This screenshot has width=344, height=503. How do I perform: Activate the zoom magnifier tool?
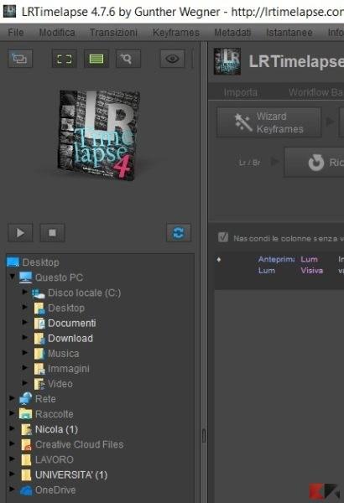[x=128, y=59]
